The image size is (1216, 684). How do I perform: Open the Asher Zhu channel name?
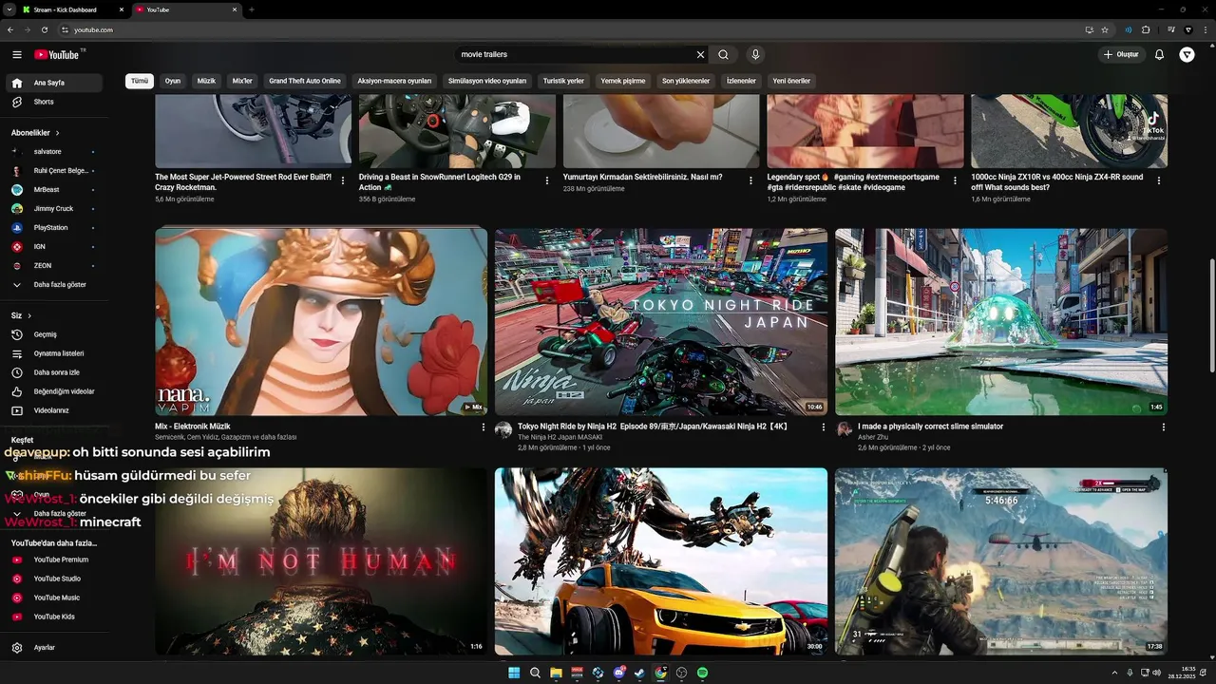pos(873,437)
